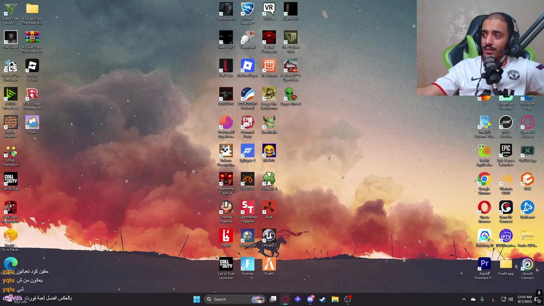
Task: Launch the Fortnite desktop icon
Action: point(247,267)
